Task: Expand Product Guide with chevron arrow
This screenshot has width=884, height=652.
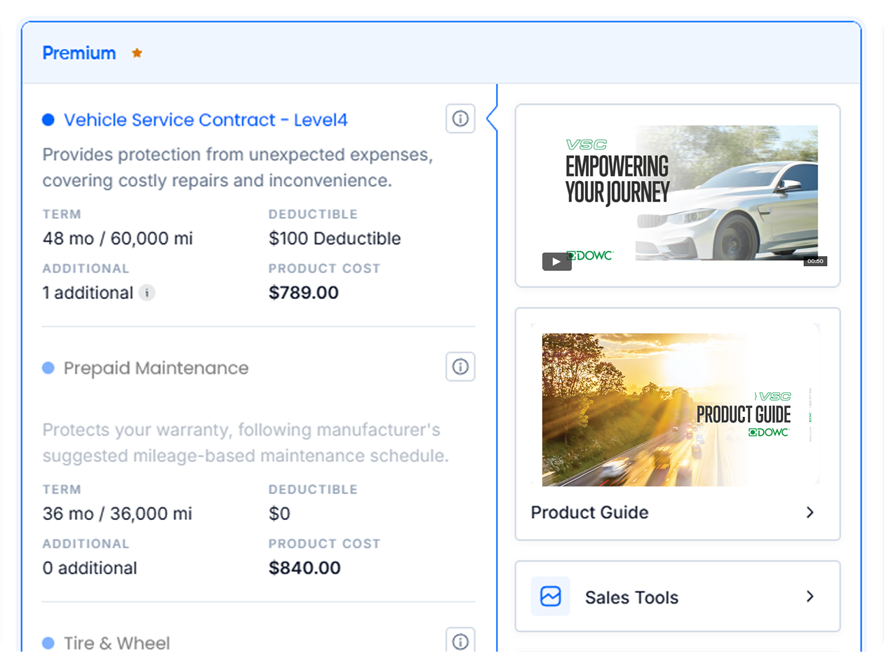Action: click(x=810, y=512)
